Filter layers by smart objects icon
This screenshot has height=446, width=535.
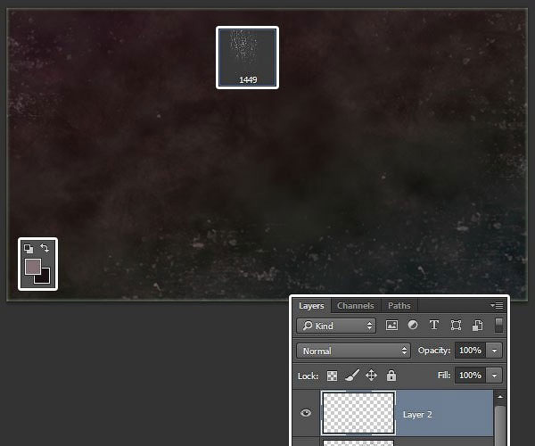(x=477, y=326)
